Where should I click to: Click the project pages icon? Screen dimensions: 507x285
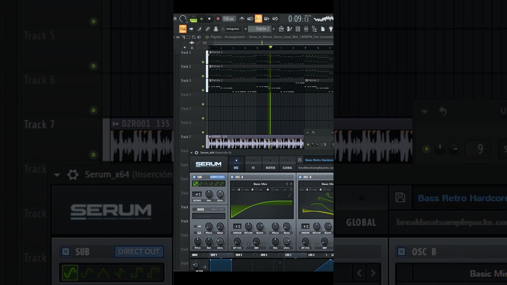[323, 29]
